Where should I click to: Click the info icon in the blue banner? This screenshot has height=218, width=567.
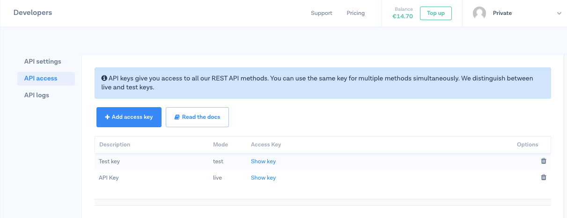pos(104,79)
